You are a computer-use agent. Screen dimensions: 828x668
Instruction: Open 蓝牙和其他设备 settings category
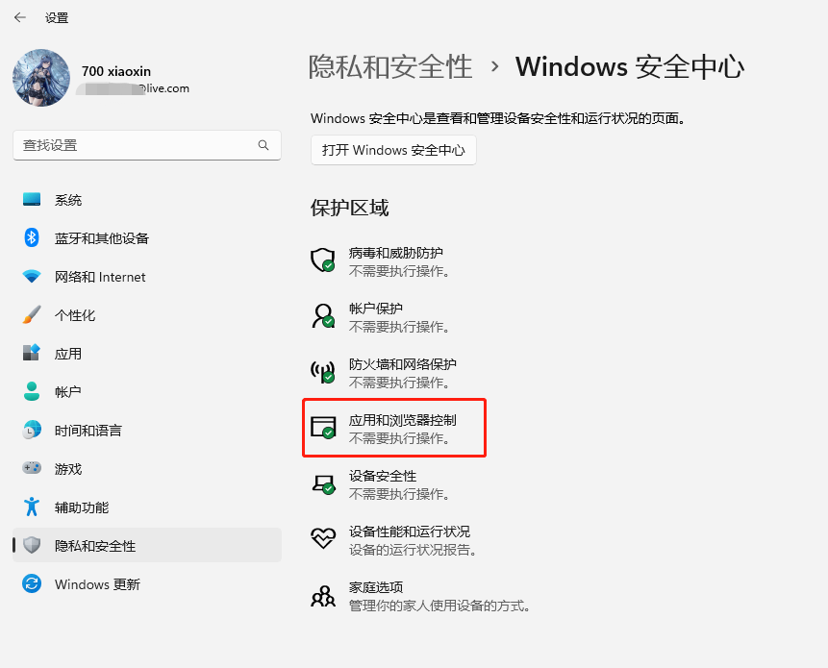[147, 238]
